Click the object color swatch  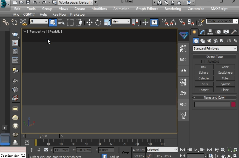point(233,104)
